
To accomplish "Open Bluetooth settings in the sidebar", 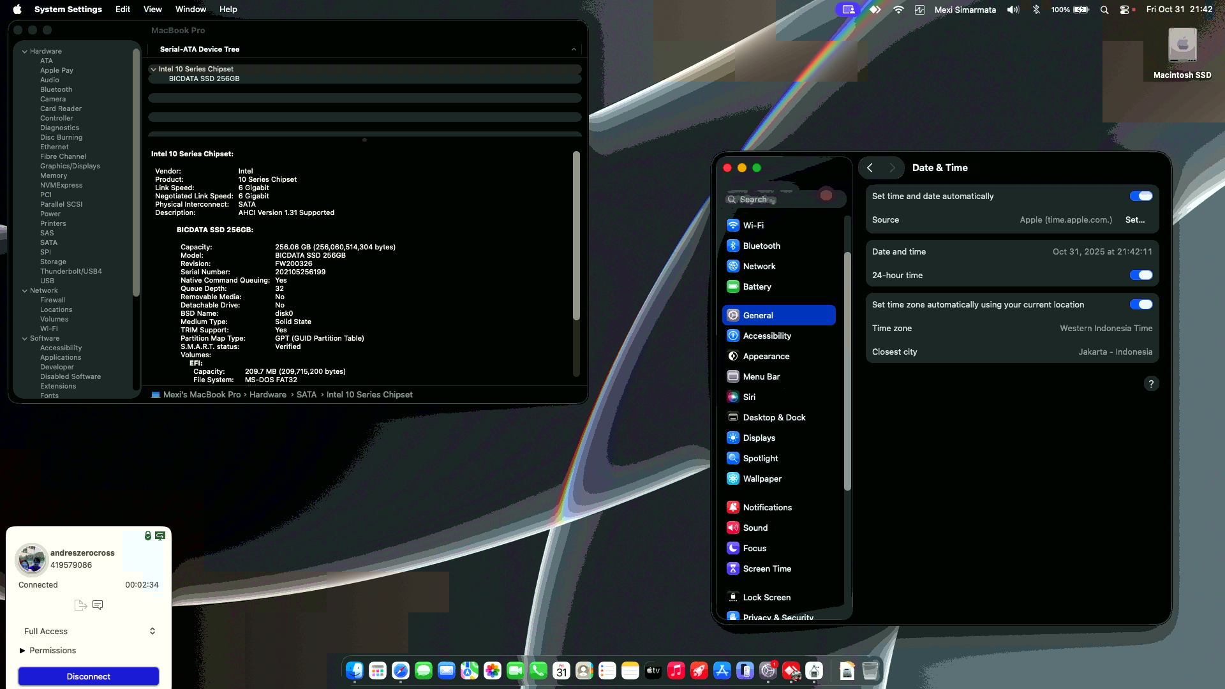I will click(778, 246).
